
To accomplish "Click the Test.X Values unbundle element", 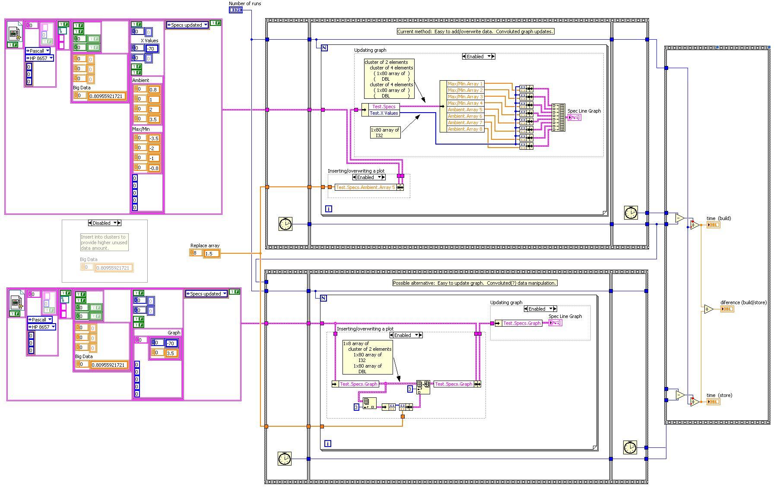I will pyautogui.click(x=384, y=113).
